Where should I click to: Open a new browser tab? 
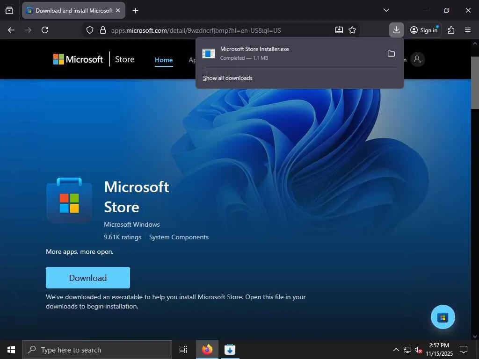coord(135,11)
